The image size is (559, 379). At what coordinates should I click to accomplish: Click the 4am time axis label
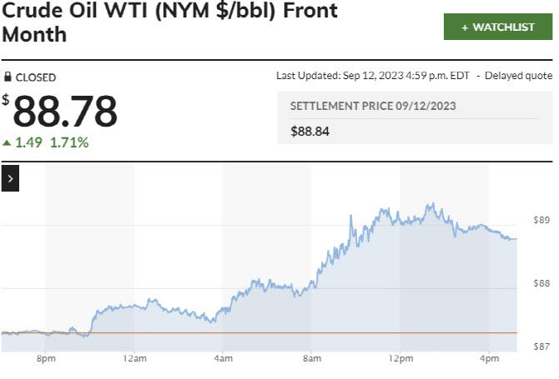pos(223,359)
